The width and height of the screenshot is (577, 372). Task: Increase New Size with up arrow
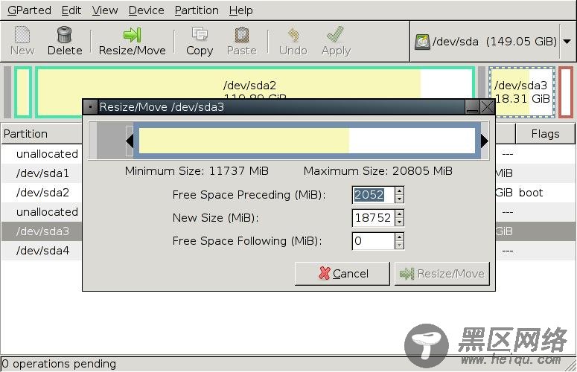coord(399,214)
